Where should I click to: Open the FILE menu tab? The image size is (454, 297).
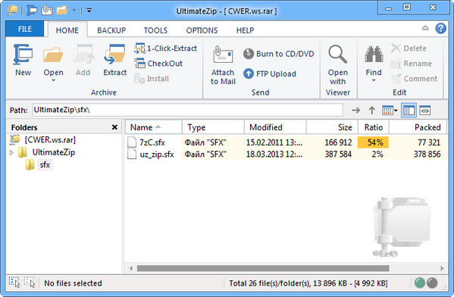(24, 29)
